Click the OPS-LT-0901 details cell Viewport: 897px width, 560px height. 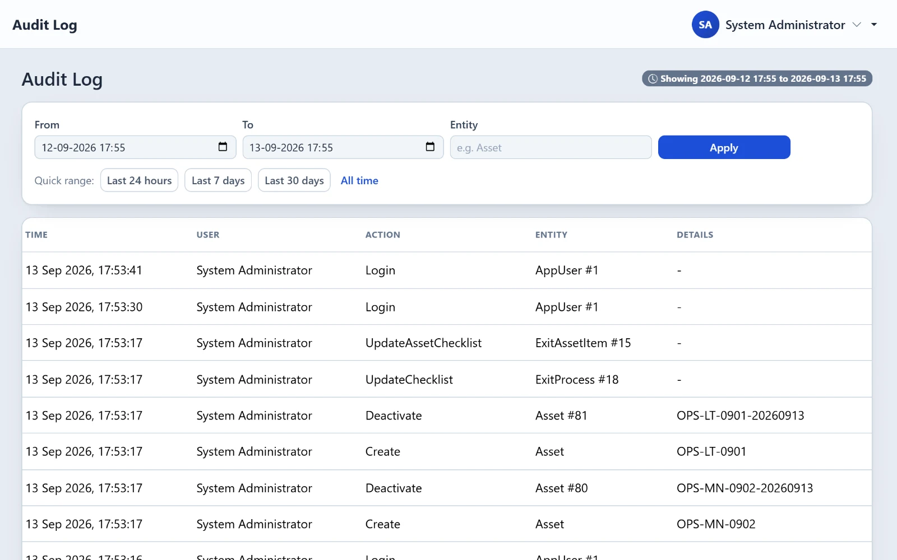click(x=711, y=451)
